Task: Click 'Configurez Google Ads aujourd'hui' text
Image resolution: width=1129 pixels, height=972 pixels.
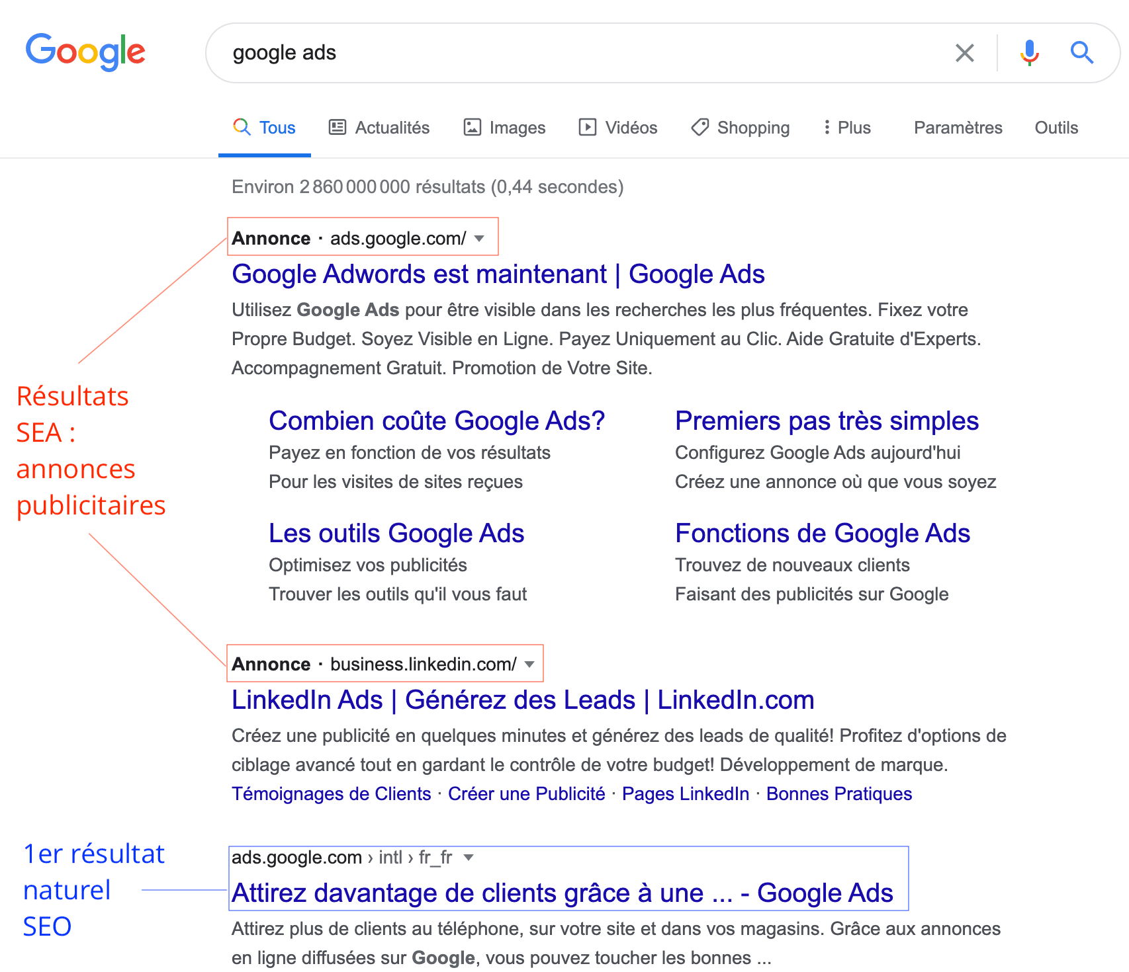Action: click(818, 453)
